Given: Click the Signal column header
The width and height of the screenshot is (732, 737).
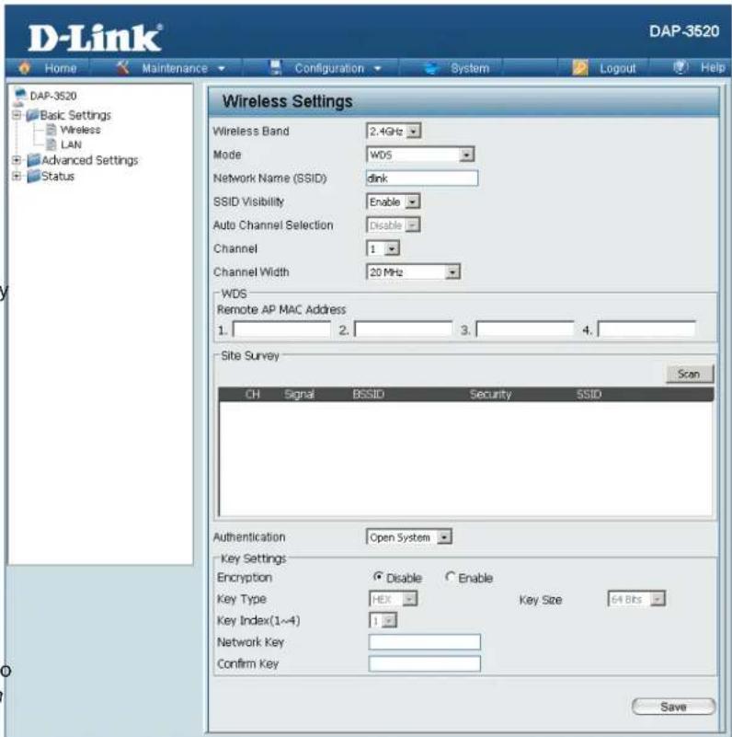Looking at the screenshot, I should tap(299, 395).
